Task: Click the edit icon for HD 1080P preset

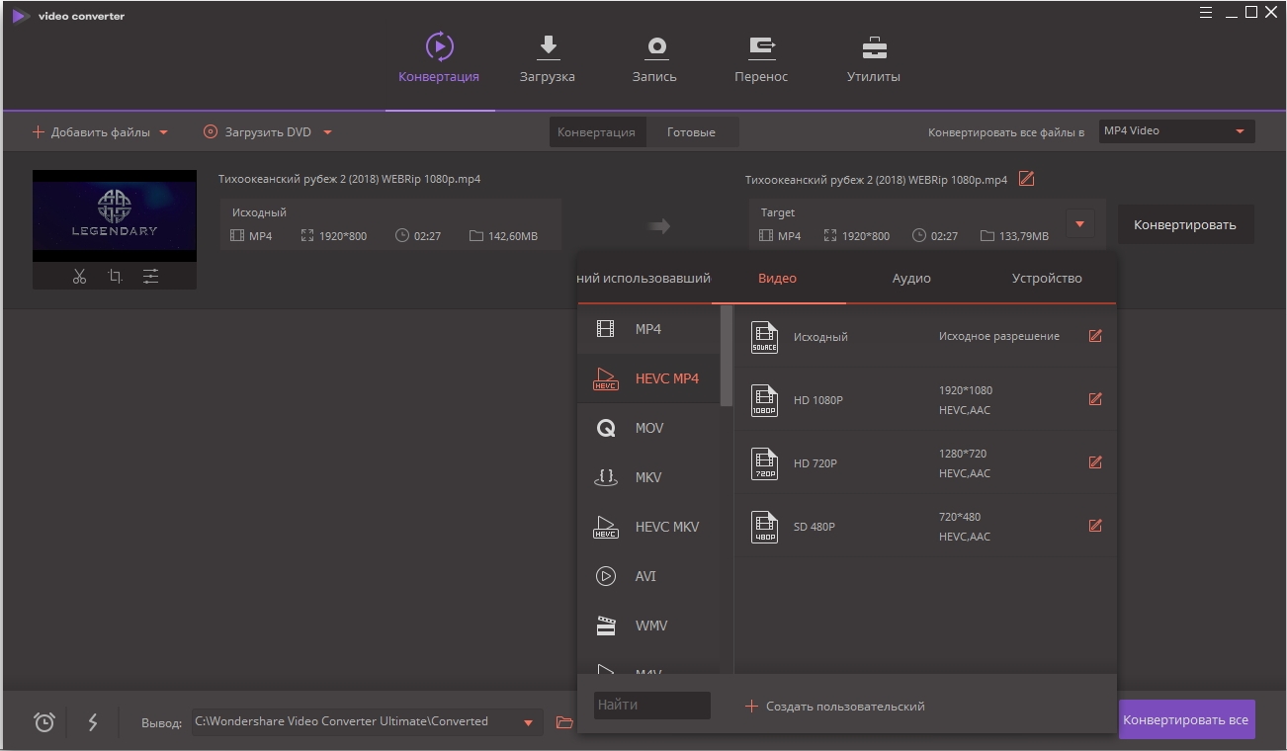Action: [1094, 399]
